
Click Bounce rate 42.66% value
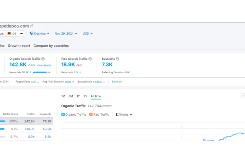tap(97, 82)
